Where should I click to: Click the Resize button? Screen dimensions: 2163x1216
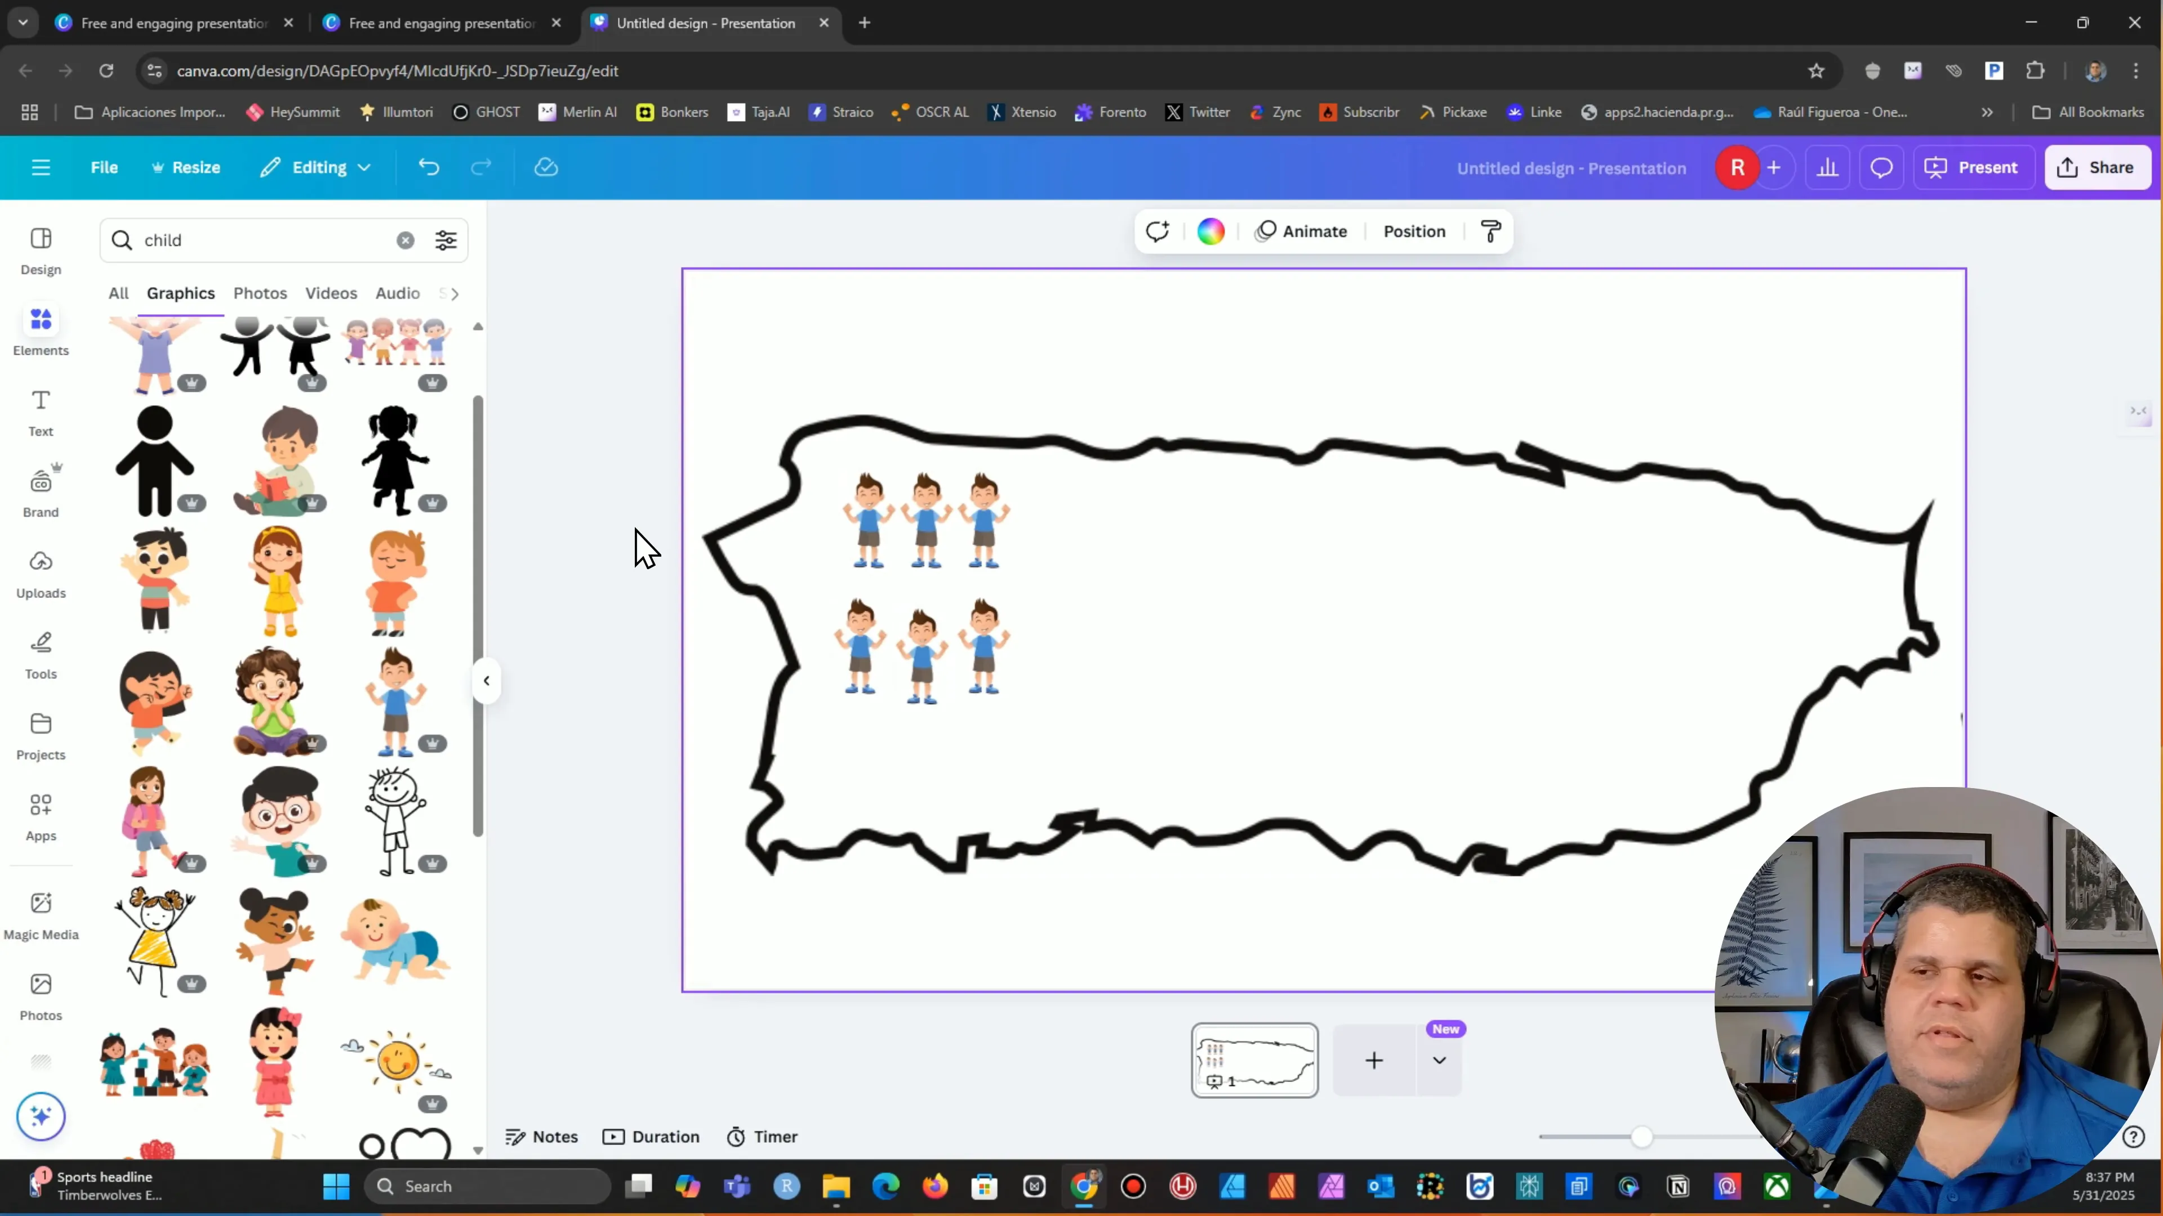pos(185,167)
